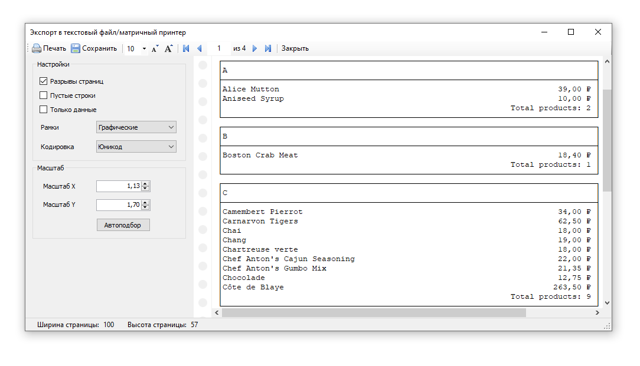640x366 pixels.
Task: Go to next page arrow
Action: coord(254,48)
